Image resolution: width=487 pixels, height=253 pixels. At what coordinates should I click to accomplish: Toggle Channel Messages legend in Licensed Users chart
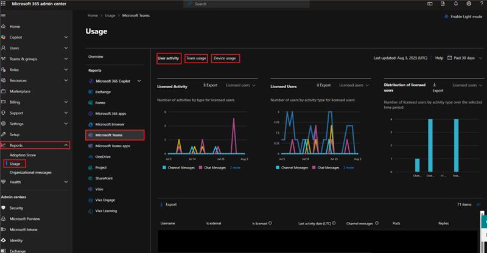292,168
